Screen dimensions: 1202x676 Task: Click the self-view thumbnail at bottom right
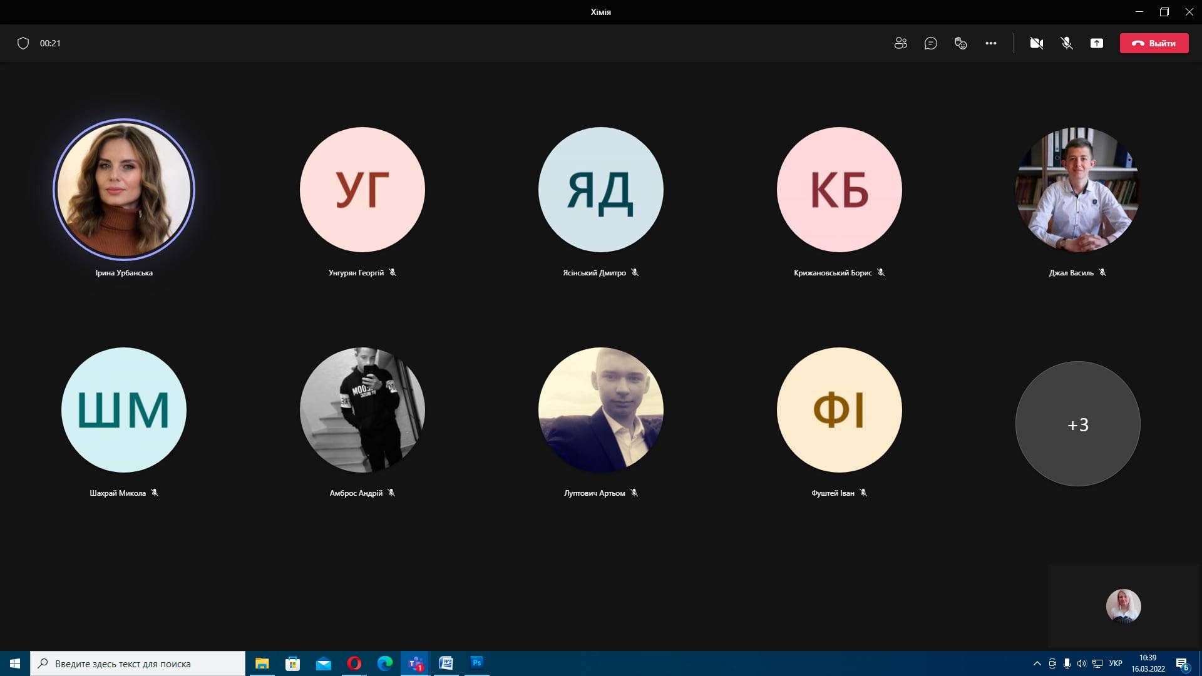1123,606
